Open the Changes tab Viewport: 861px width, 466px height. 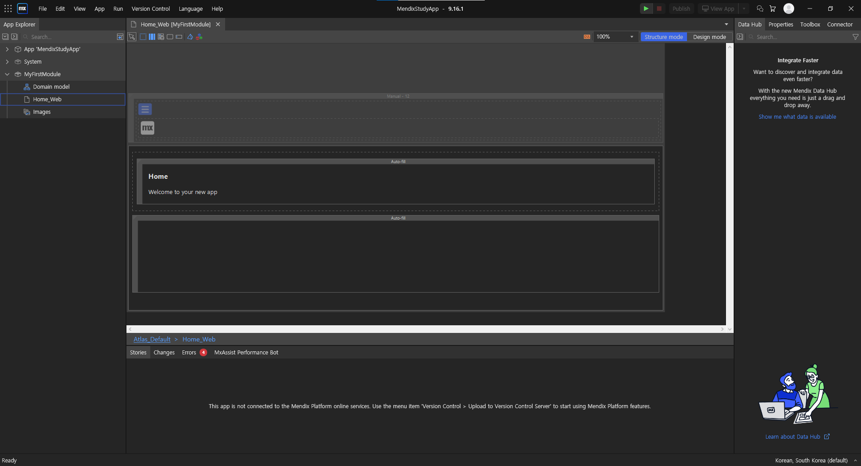pos(164,352)
